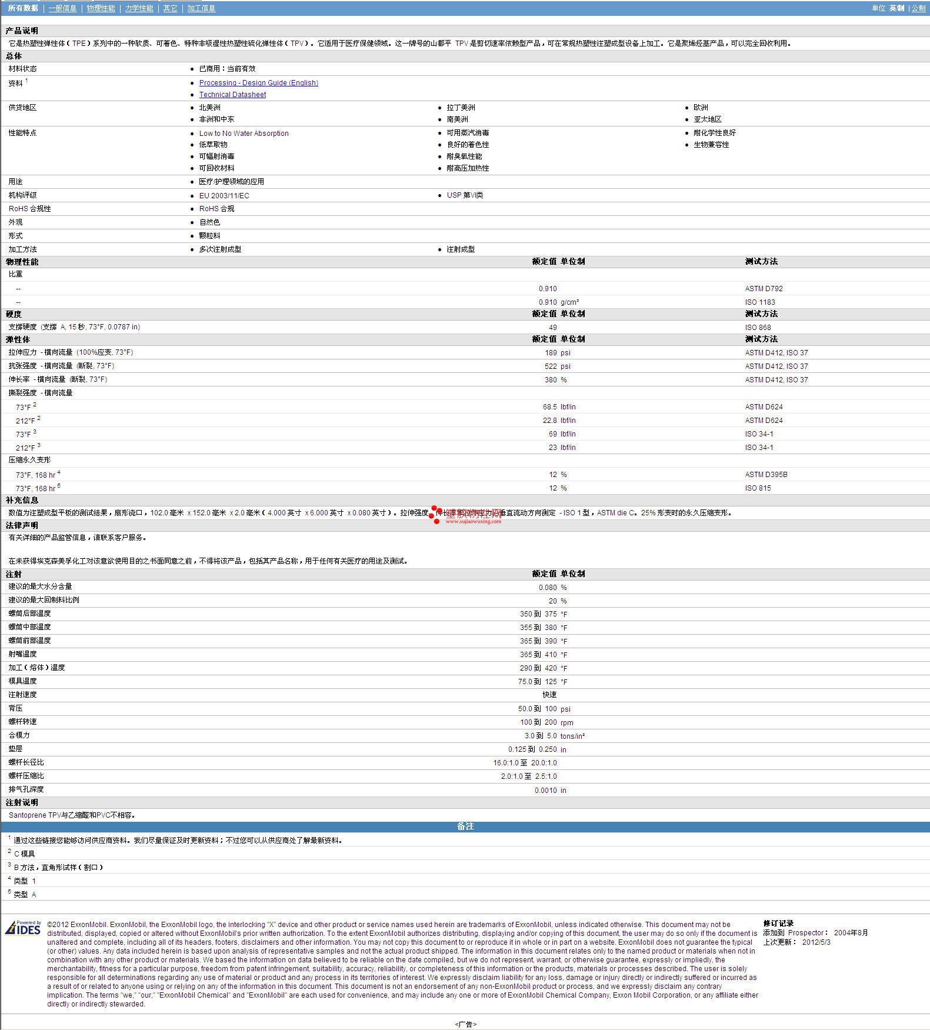The width and height of the screenshot is (930, 1030).
Task: Click footnote marker 1 beside 资料
Action: [26, 81]
